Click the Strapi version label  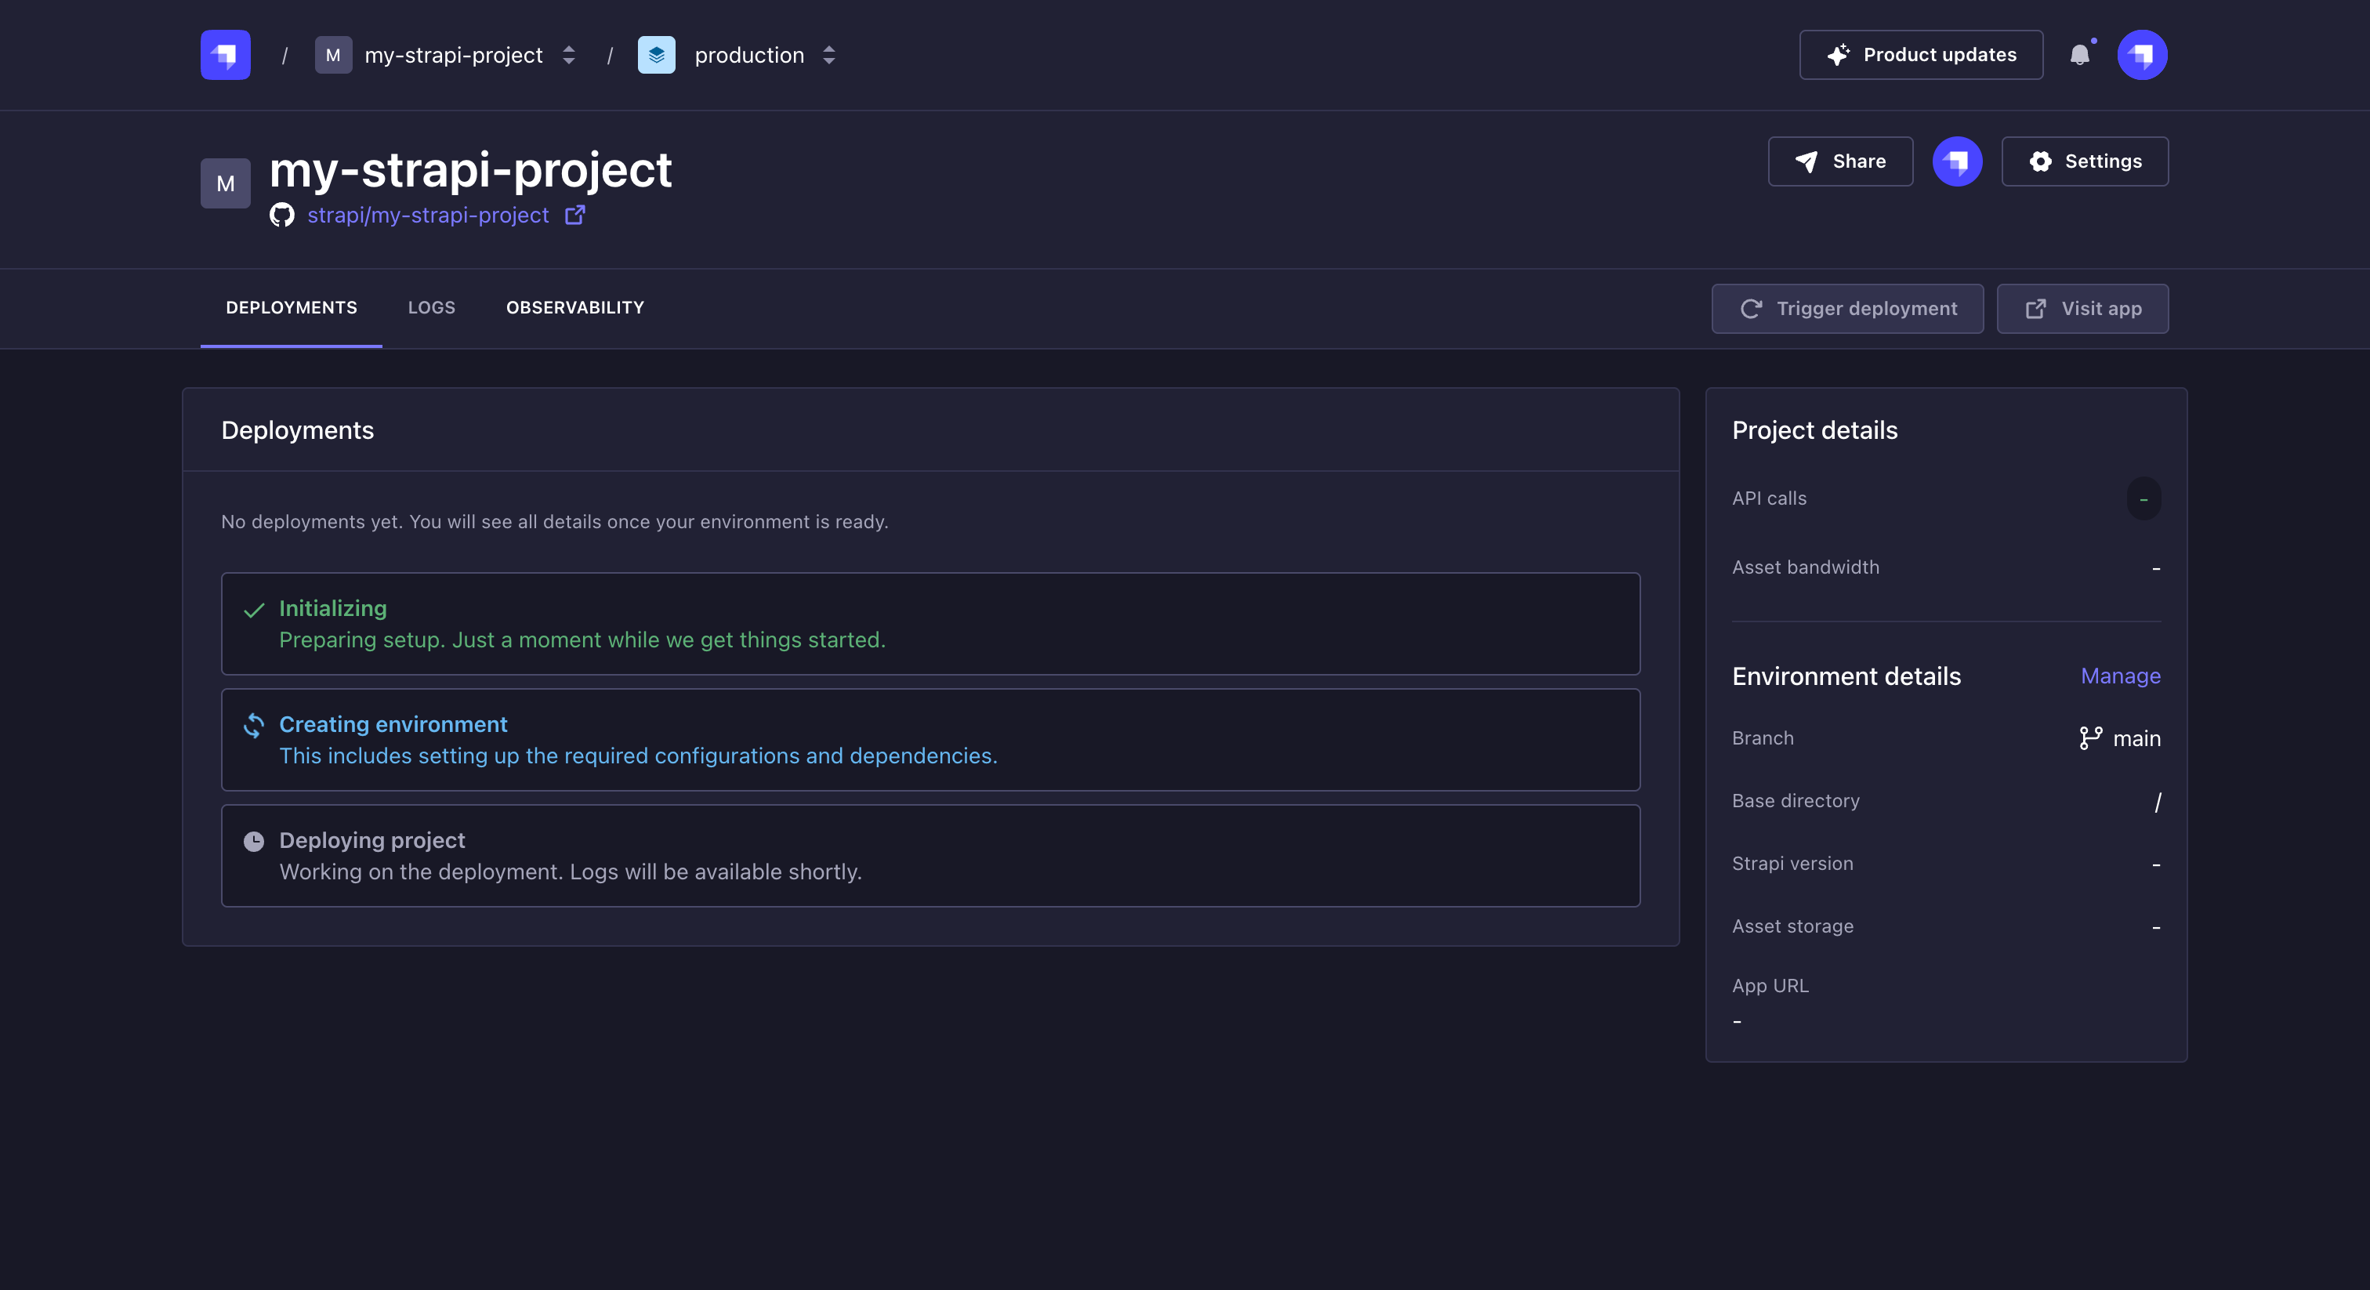1792,863
